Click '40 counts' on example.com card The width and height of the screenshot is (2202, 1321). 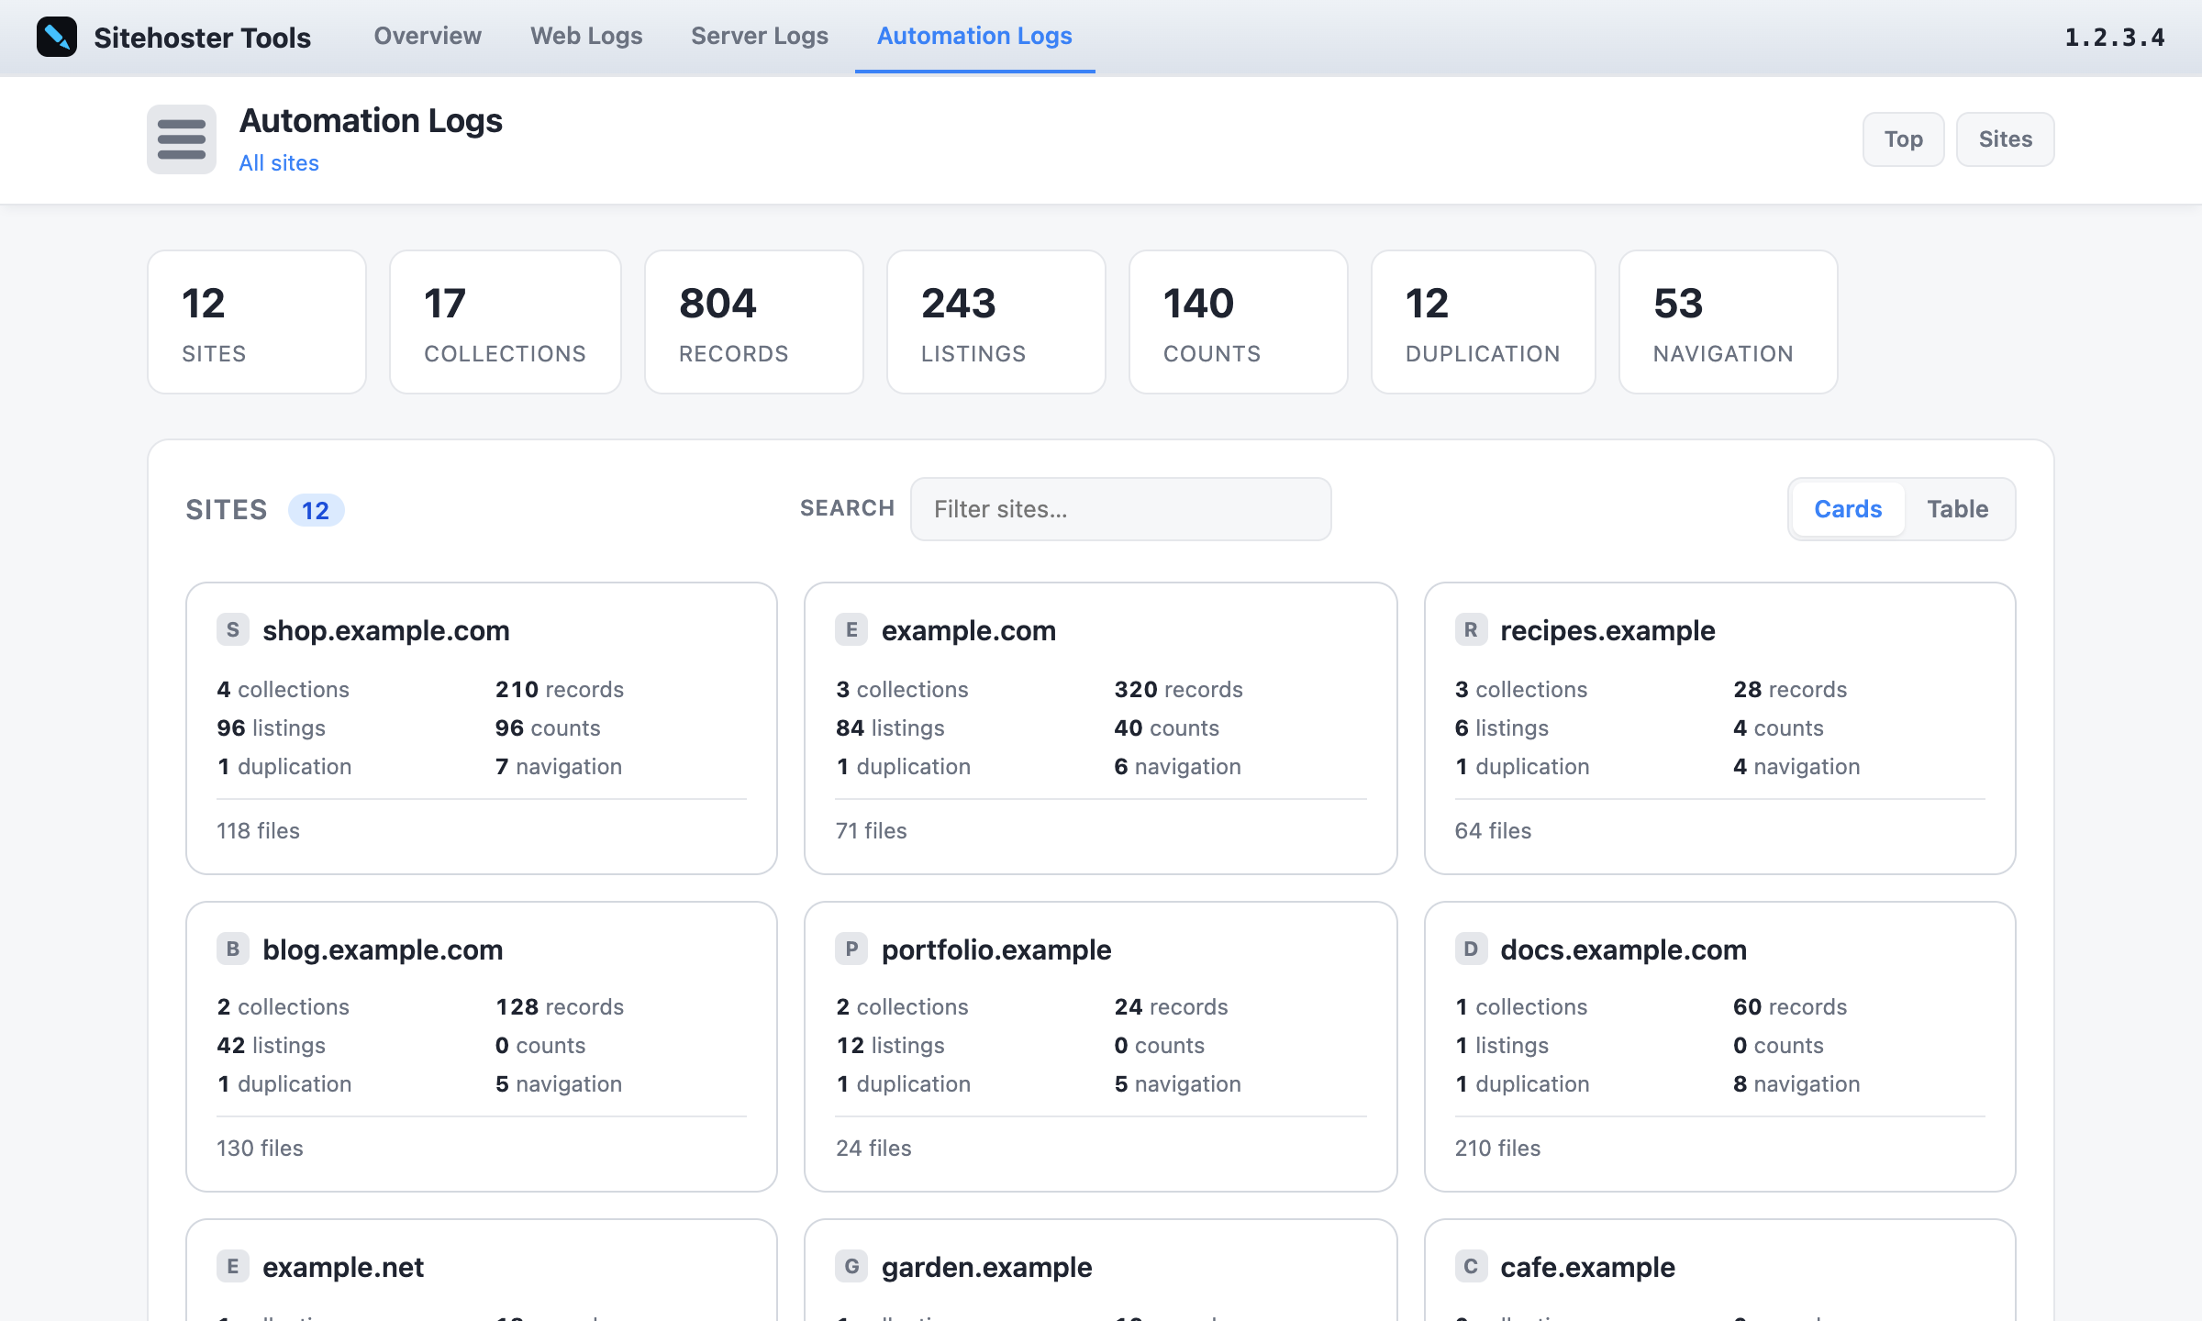click(x=1166, y=727)
